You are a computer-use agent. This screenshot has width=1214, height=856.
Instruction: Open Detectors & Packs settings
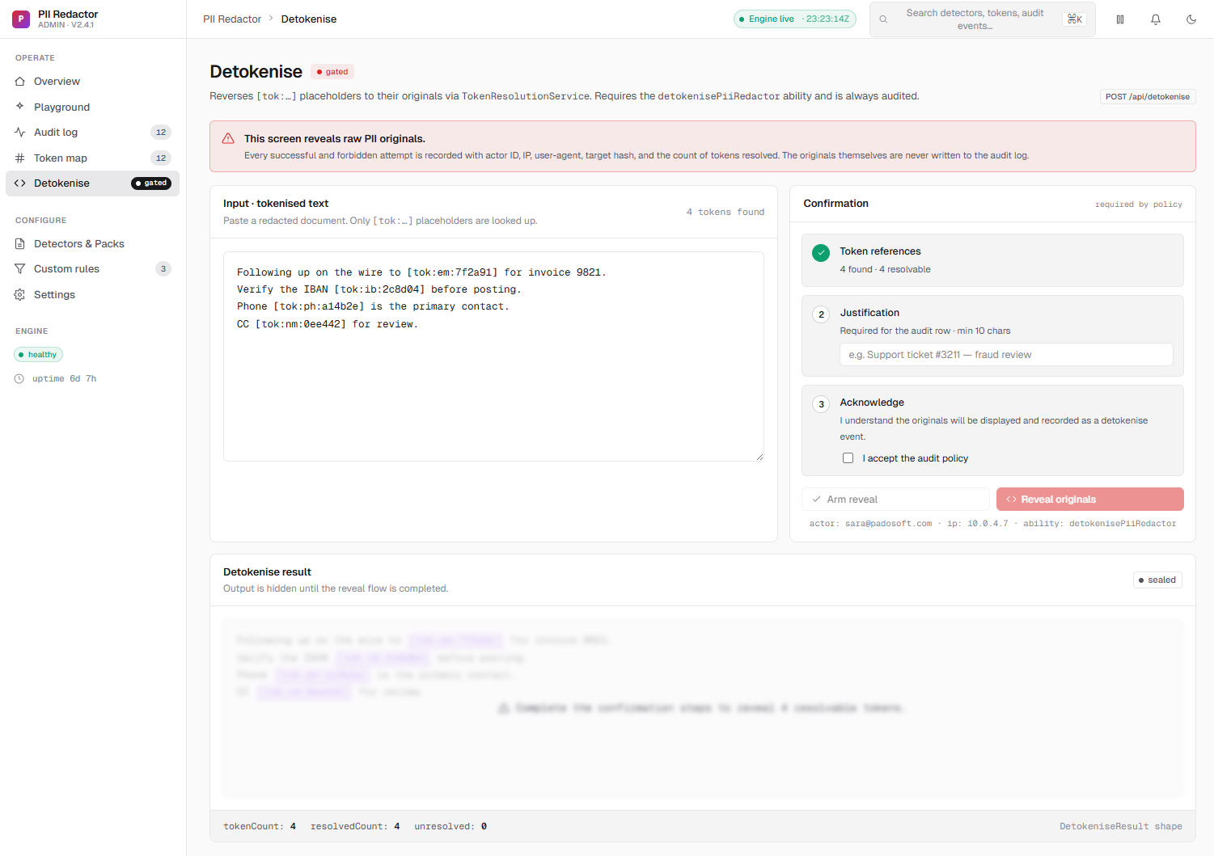click(x=92, y=243)
